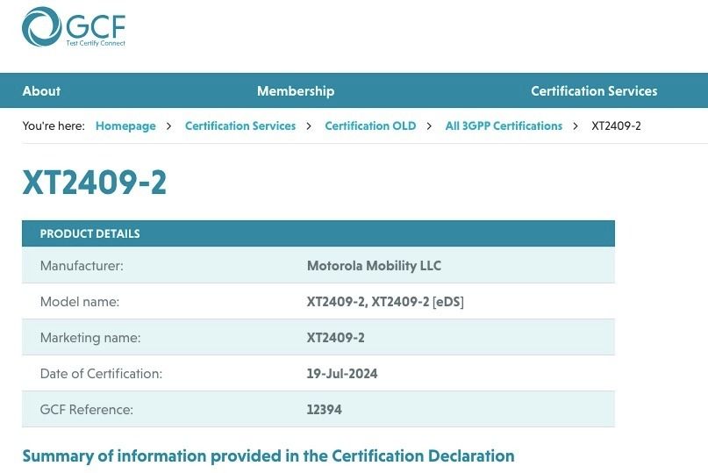Go to Homepage breadcrumb link
The height and width of the screenshot is (473, 708).
125,125
